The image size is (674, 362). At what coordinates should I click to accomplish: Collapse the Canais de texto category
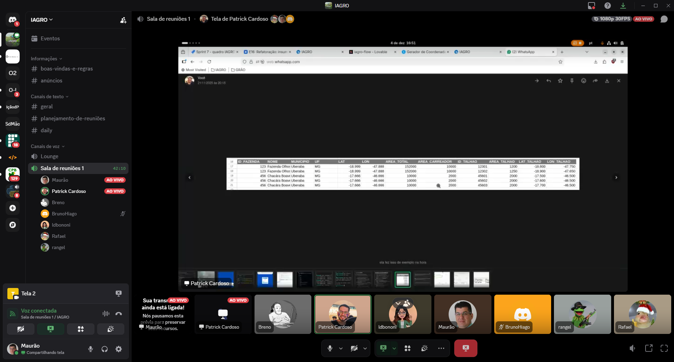pos(49,96)
